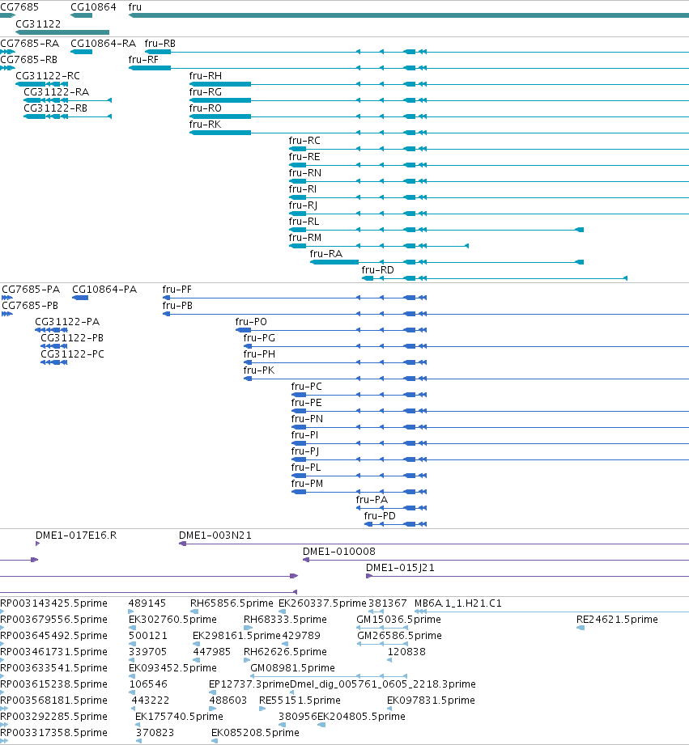689x745 pixels.
Task: Click EST EK260337.5prime
Action: click(322, 603)
